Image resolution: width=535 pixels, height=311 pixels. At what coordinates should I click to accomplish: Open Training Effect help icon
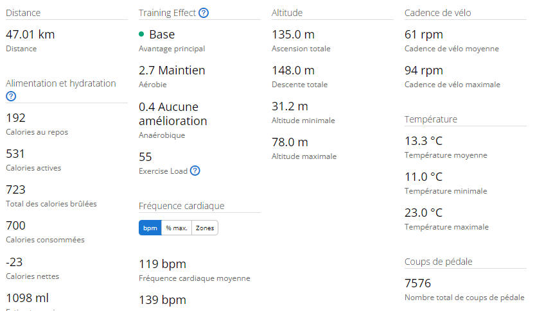(x=204, y=13)
